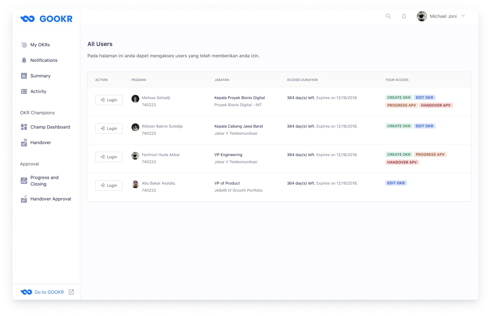491x316 pixels.
Task: Click the search magnifier in the top bar
Action: pyautogui.click(x=388, y=16)
